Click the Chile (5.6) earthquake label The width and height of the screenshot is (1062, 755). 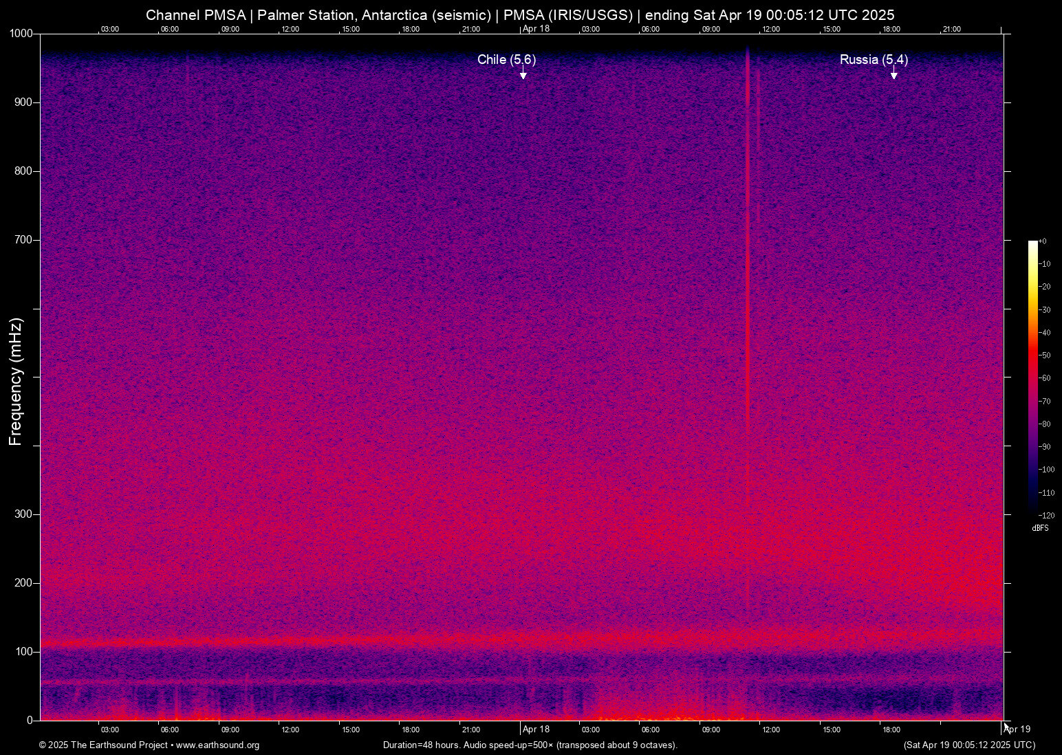[506, 60]
